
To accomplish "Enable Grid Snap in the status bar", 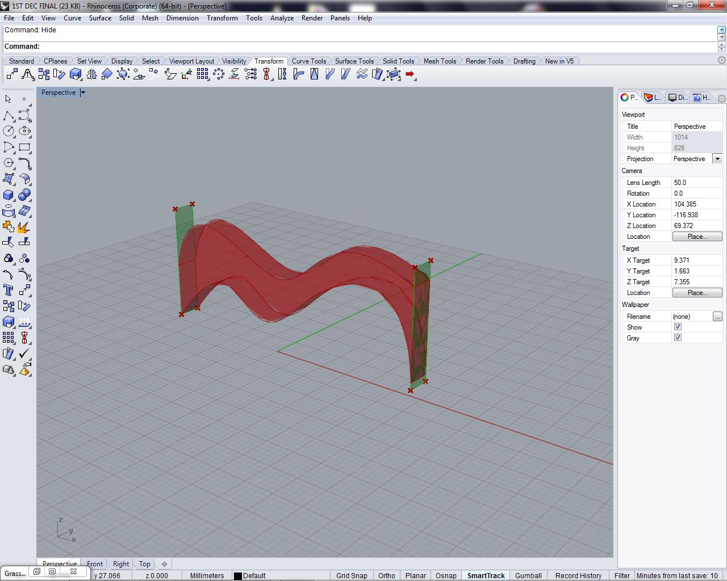I will point(351,575).
